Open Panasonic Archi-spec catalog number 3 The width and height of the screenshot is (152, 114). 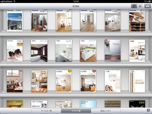tap(113, 20)
